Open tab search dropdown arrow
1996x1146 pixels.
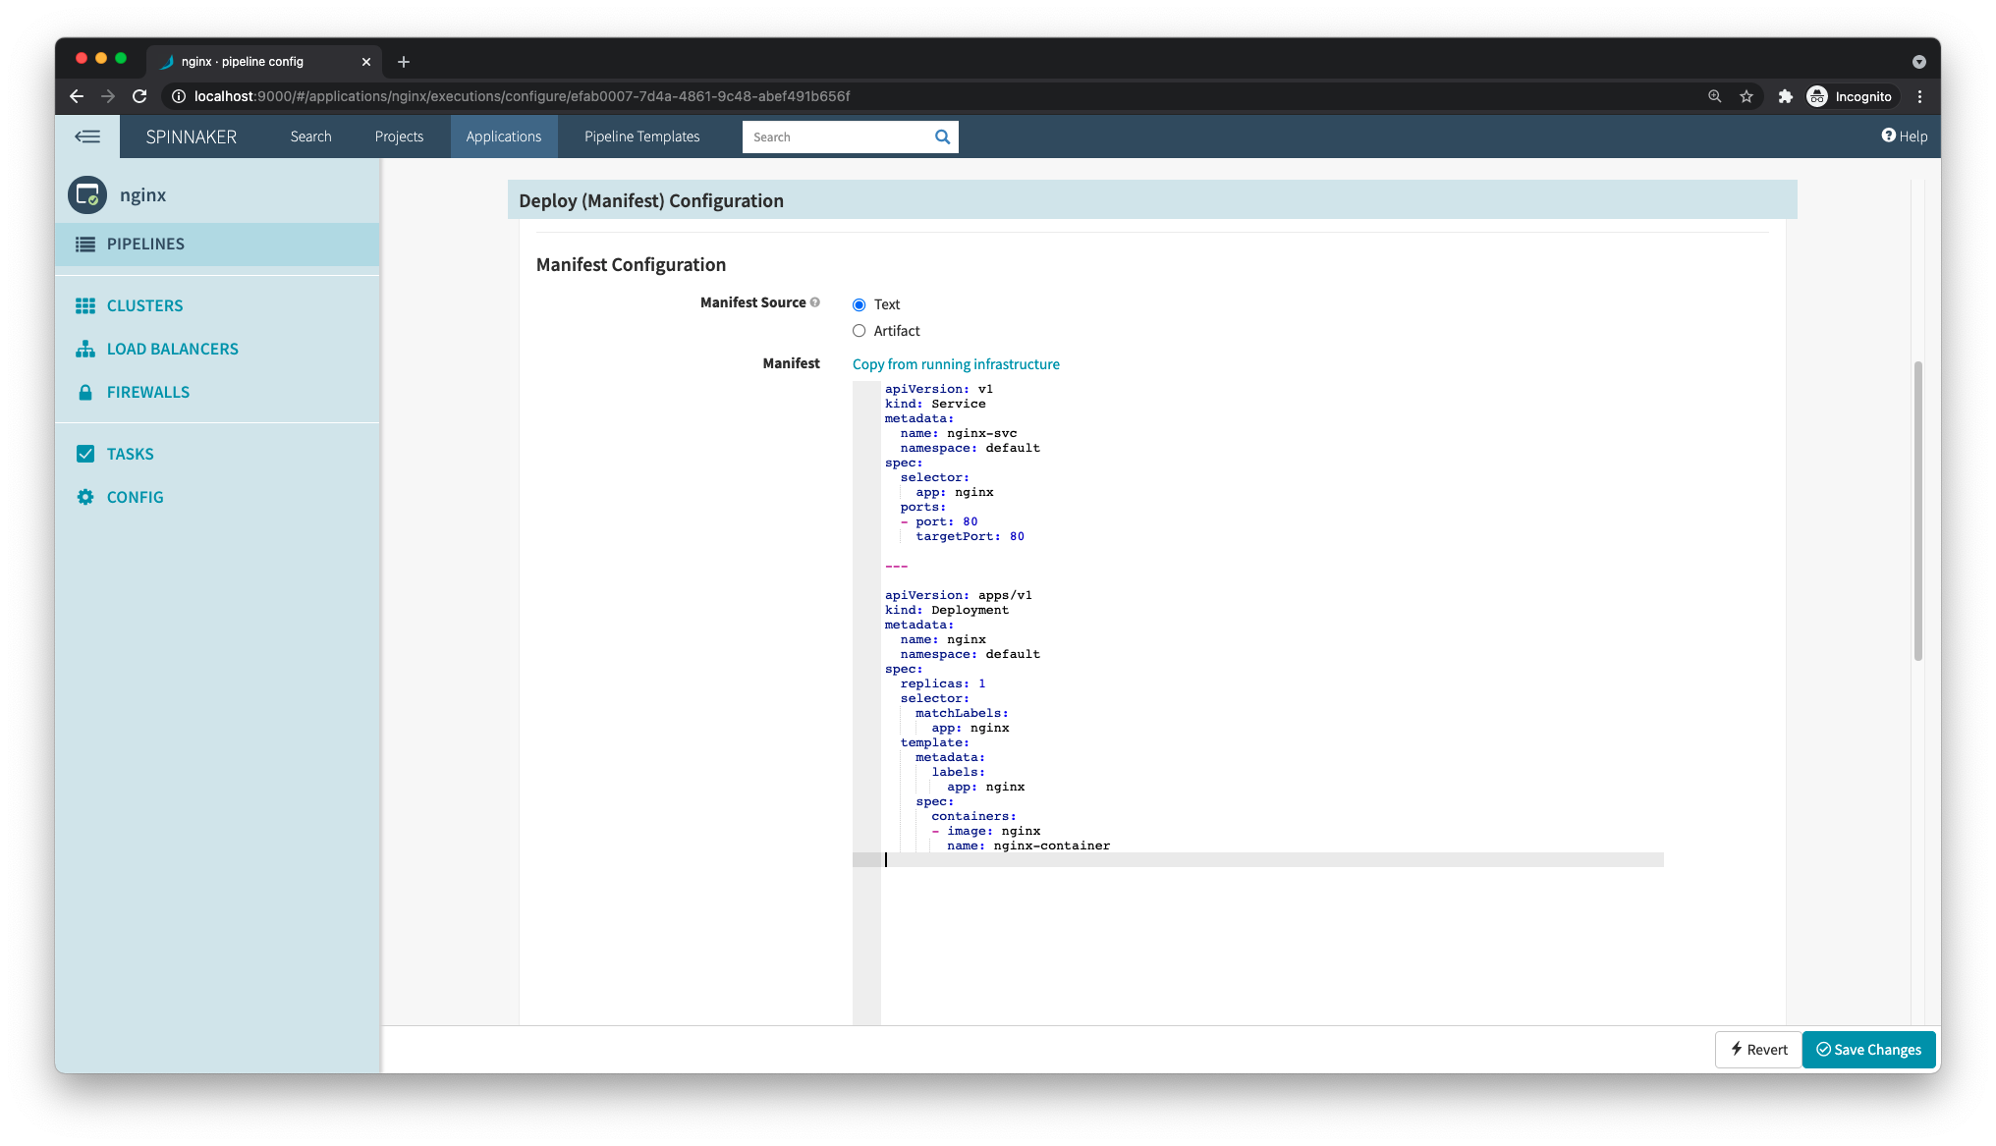click(1918, 62)
